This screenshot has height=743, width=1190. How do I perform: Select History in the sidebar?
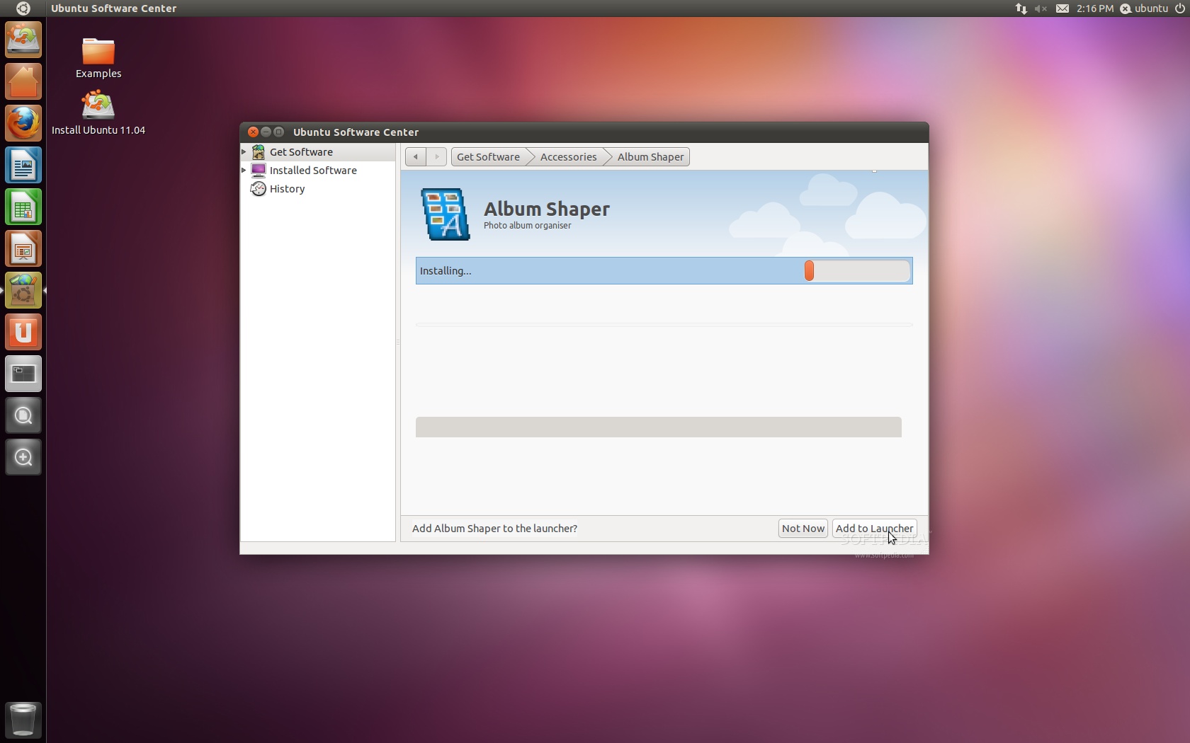pyautogui.click(x=318, y=189)
